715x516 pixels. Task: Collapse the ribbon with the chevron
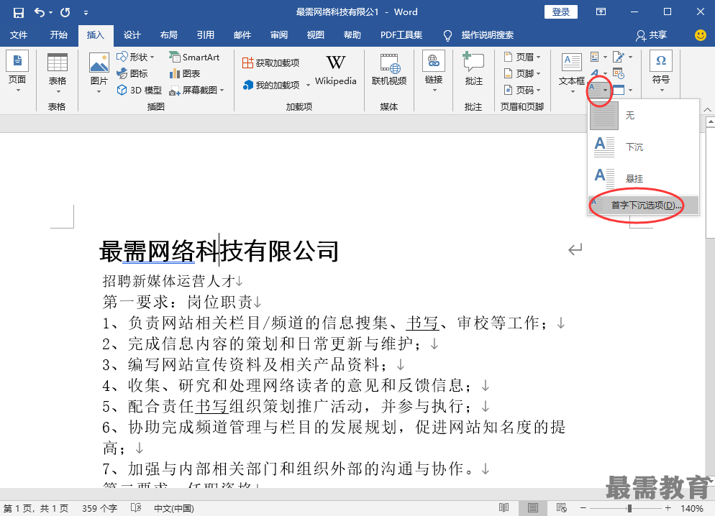pos(707,110)
